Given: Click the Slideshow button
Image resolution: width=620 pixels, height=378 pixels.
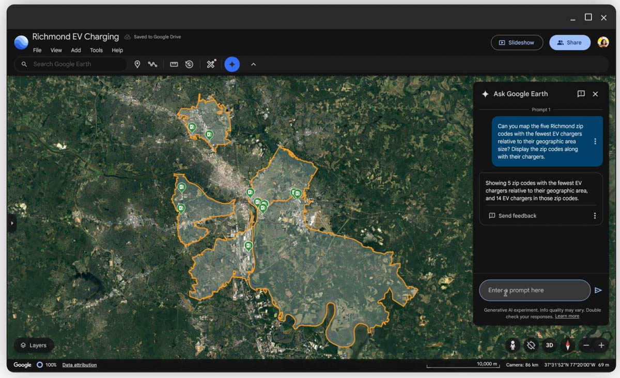Looking at the screenshot, I should 517,42.
